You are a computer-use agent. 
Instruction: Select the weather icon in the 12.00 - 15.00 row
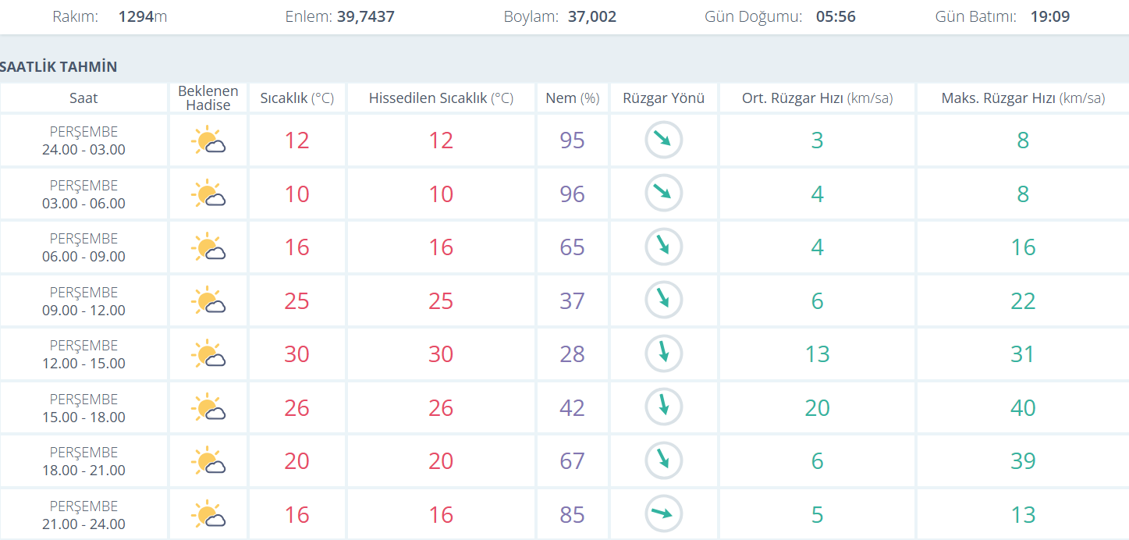pos(208,354)
